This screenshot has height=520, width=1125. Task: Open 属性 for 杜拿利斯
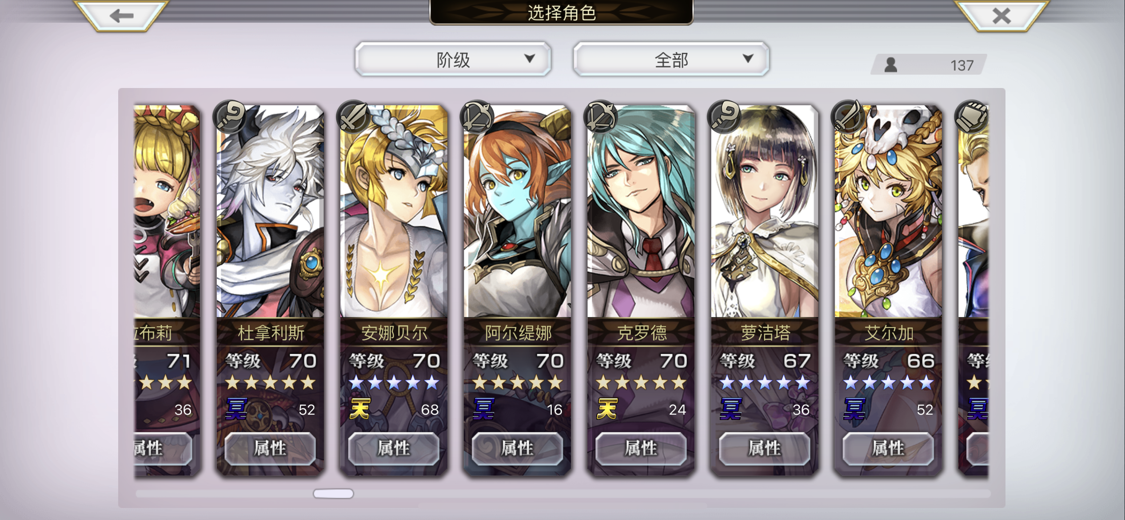(270, 448)
